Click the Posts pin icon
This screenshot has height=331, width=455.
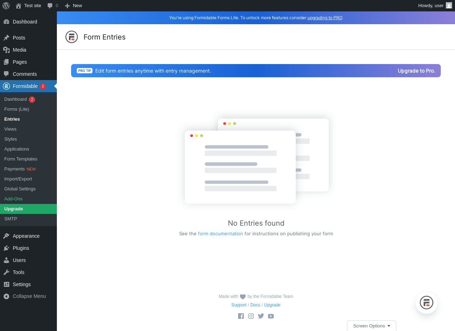(x=6, y=38)
